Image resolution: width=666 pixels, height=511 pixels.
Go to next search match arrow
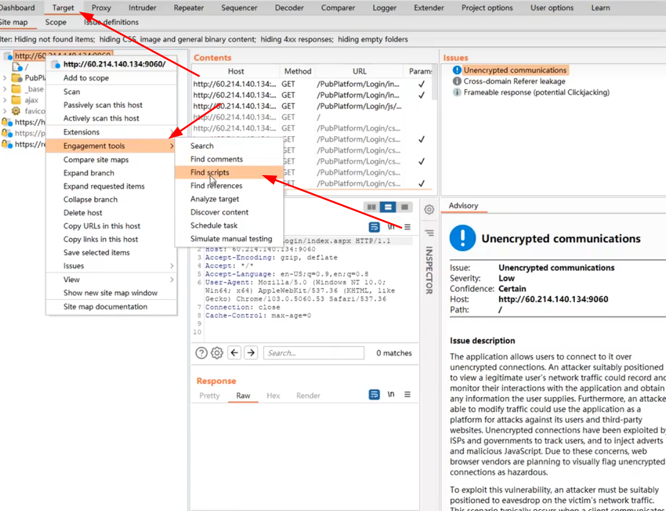tap(251, 352)
